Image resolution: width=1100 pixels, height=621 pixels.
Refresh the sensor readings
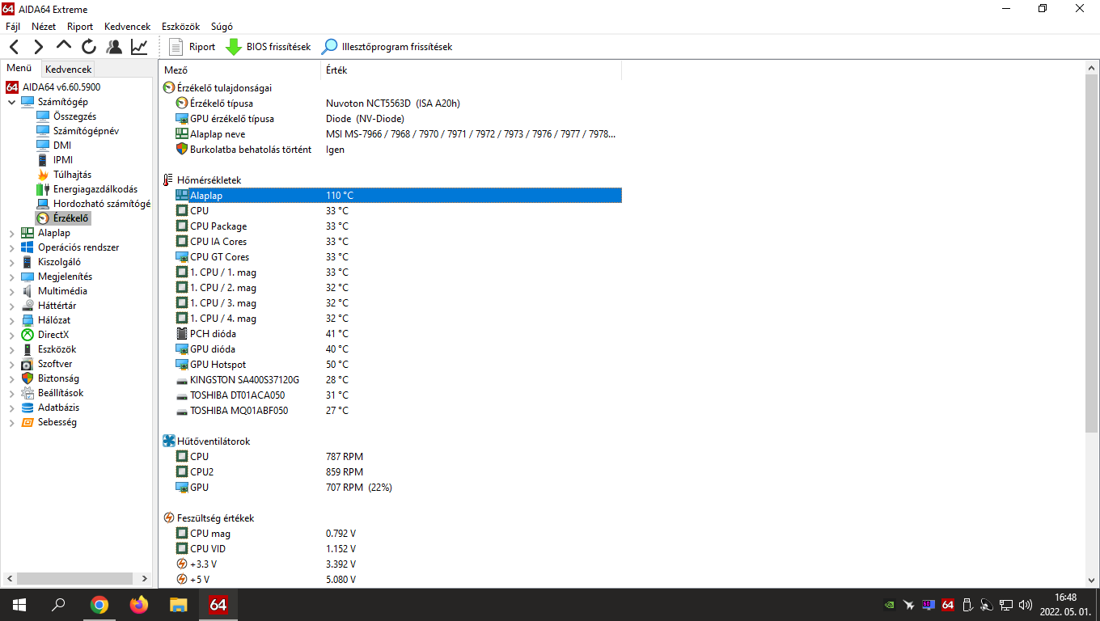(89, 47)
